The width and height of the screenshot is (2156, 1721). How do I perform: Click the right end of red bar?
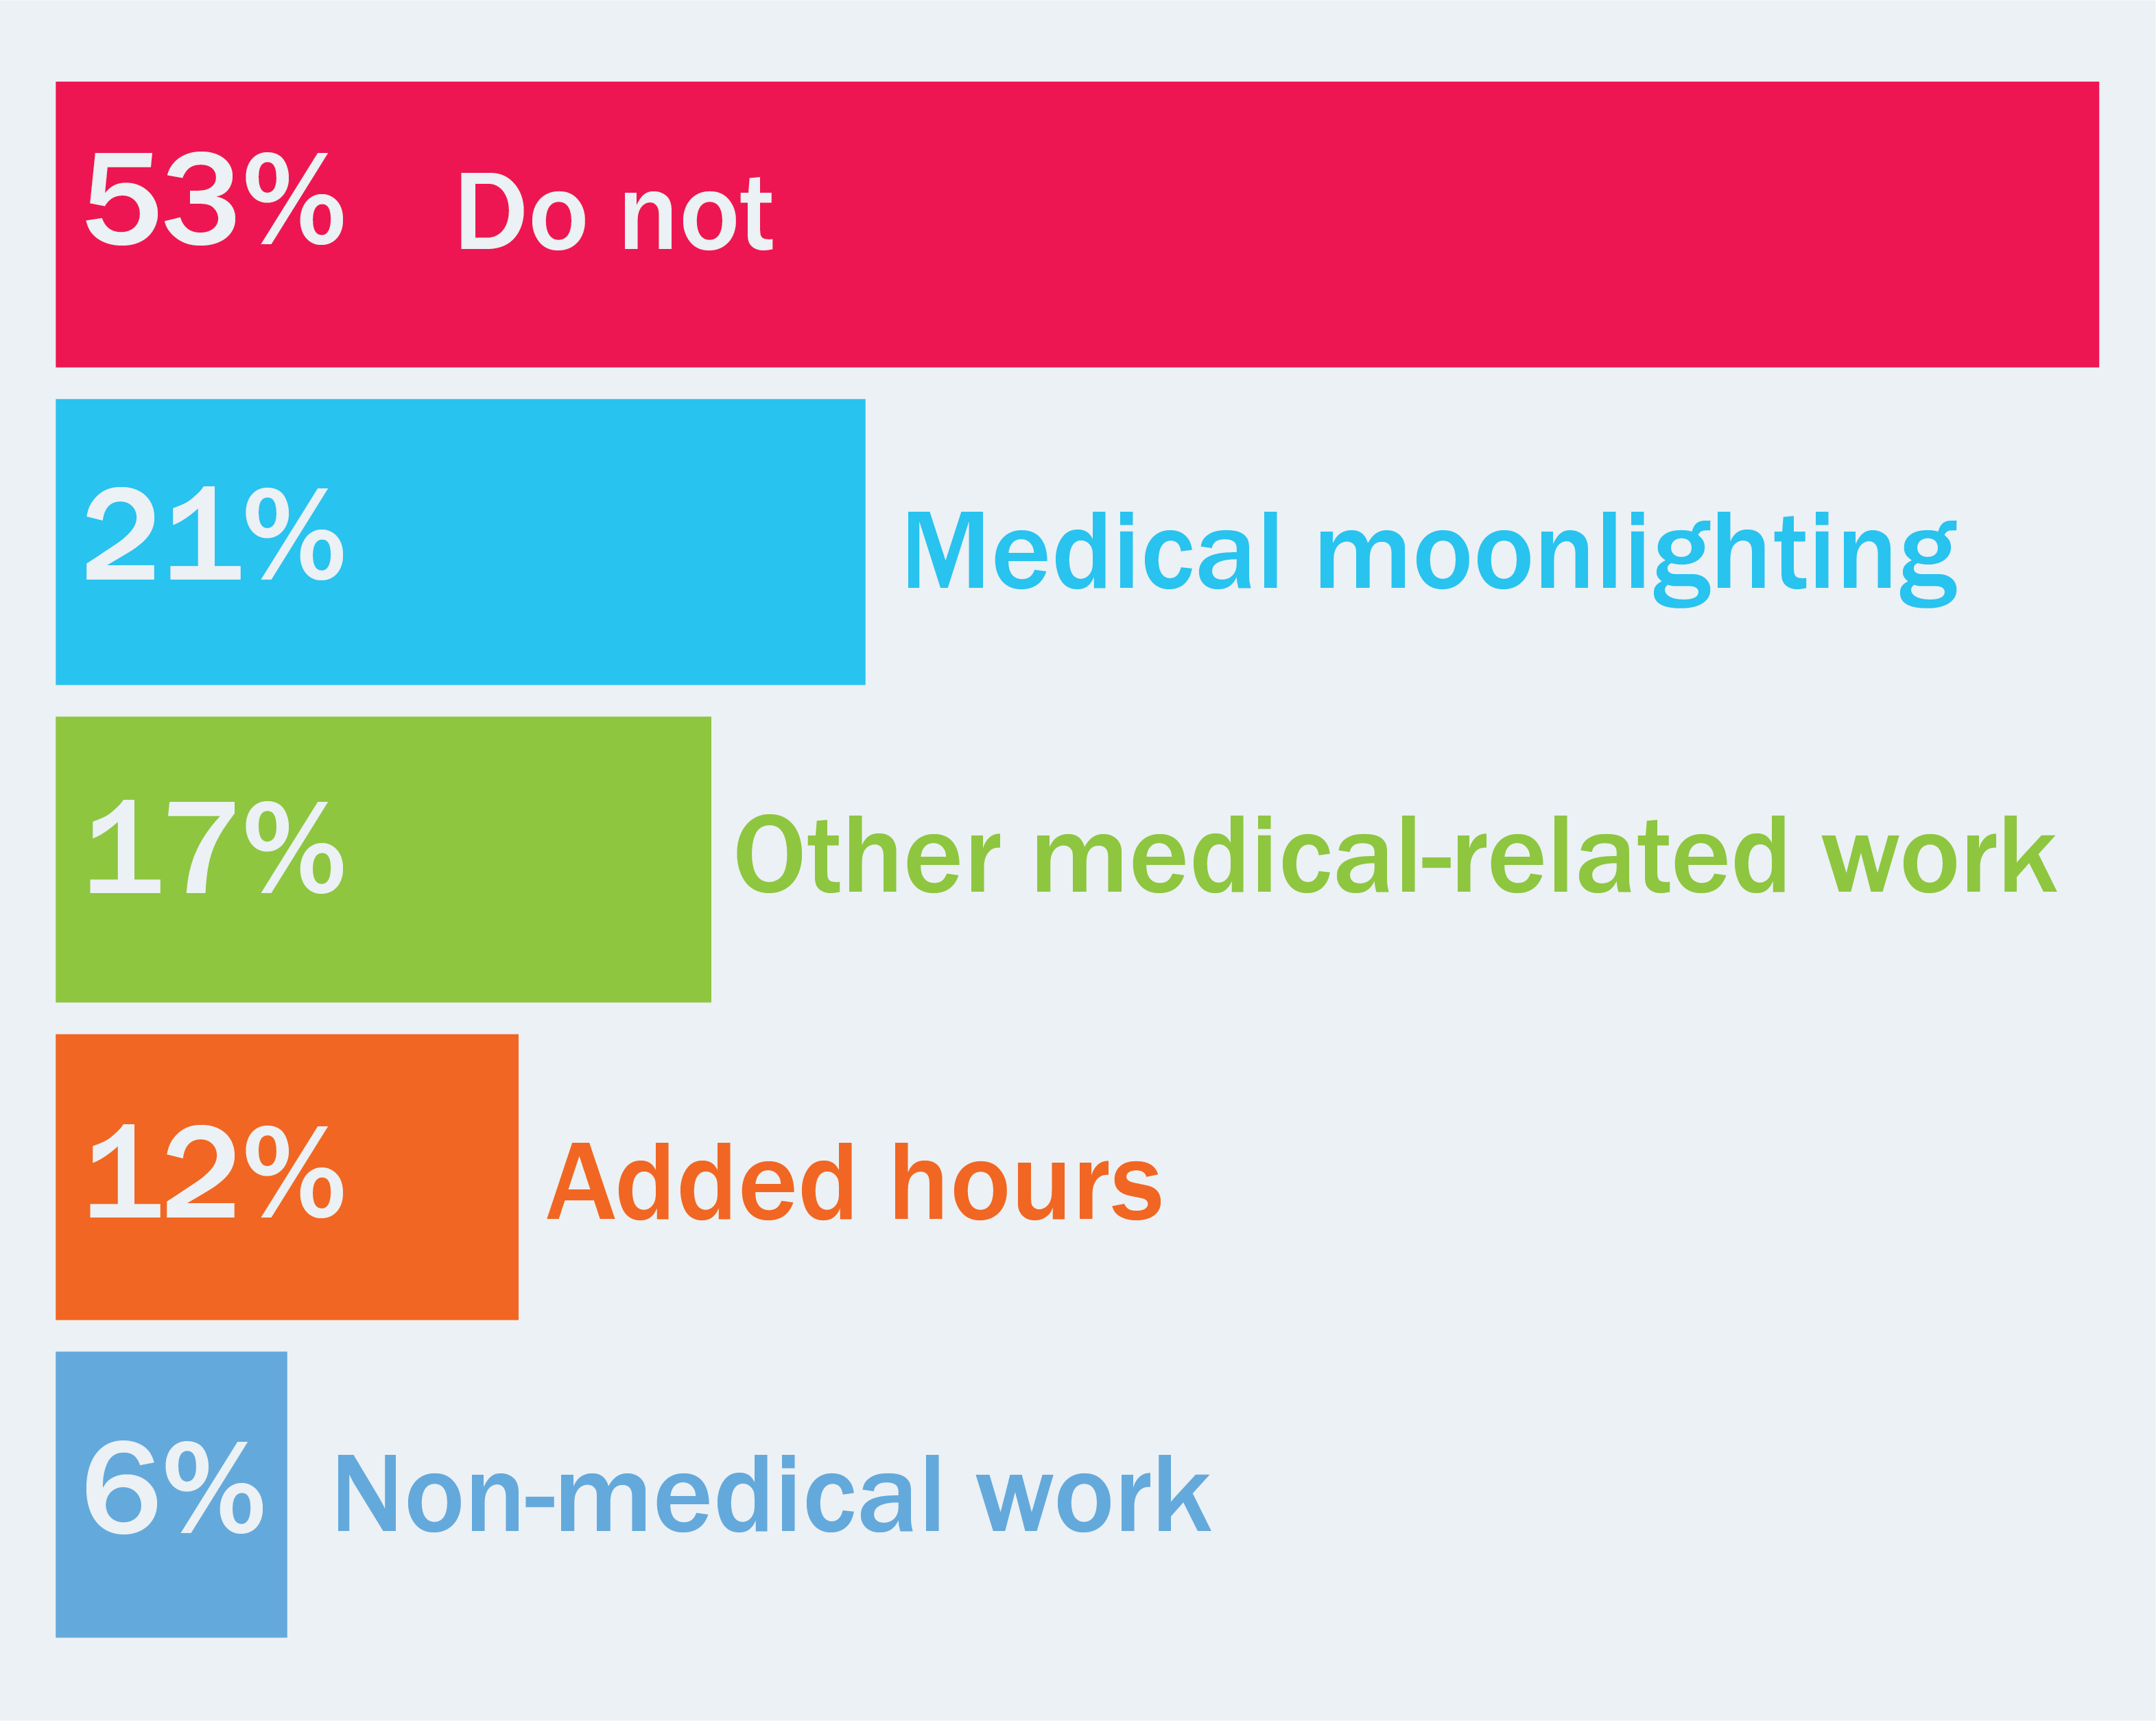tap(2089, 224)
